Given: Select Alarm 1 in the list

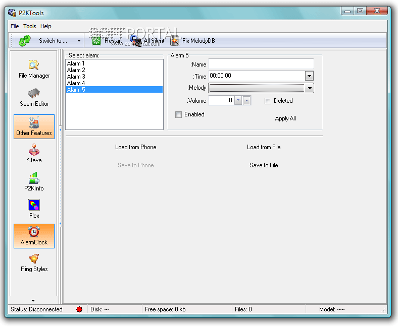Looking at the screenshot, I should [114, 63].
